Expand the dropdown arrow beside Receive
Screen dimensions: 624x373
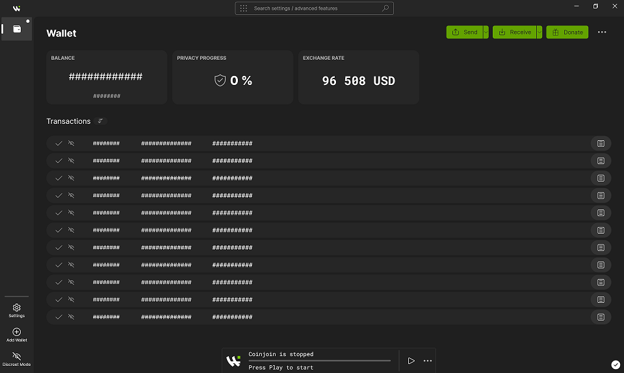click(x=539, y=32)
